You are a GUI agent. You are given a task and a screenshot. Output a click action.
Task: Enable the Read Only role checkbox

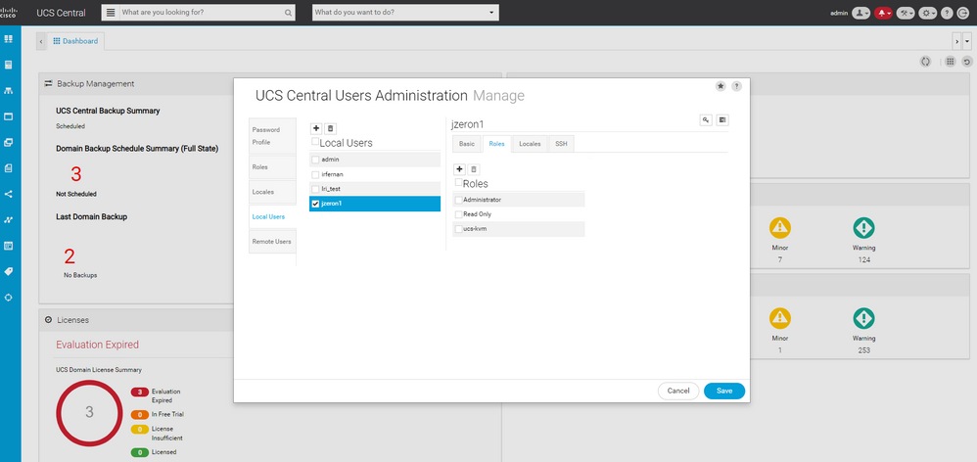coord(458,213)
